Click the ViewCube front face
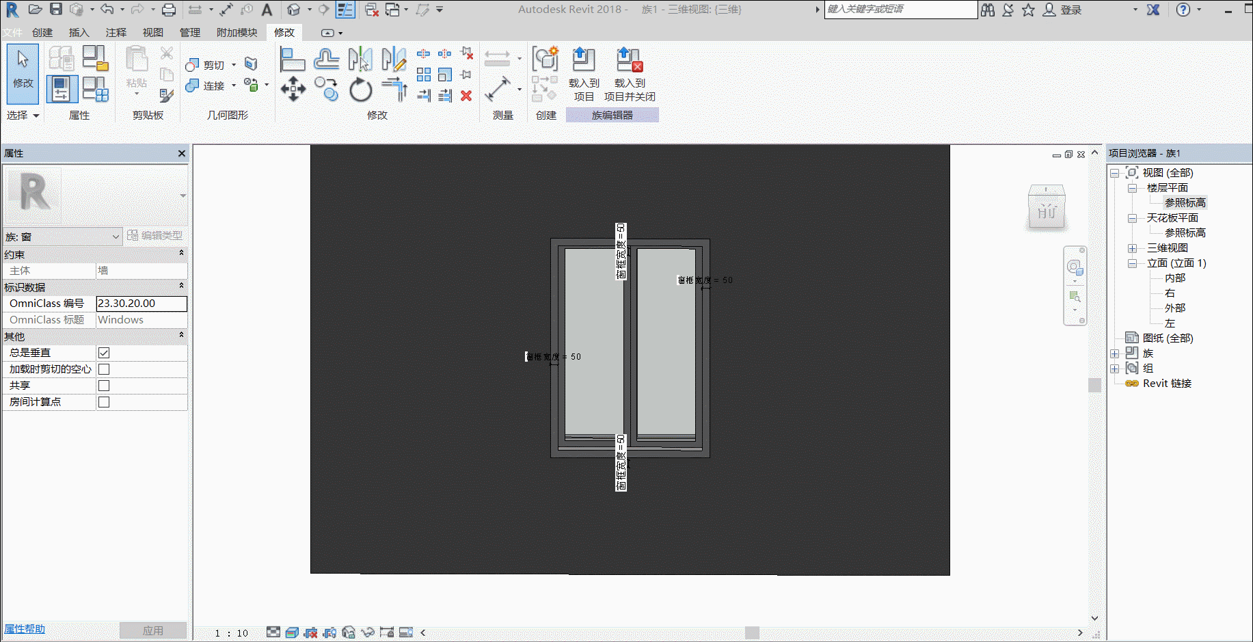This screenshot has height=642, width=1253. [1047, 212]
